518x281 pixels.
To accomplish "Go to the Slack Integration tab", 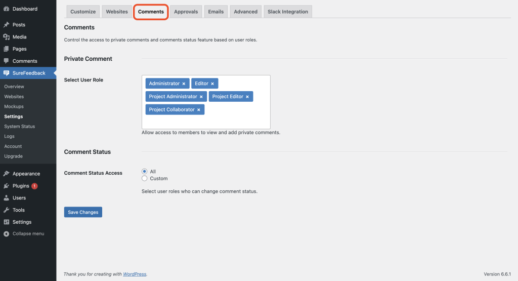I will pyautogui.click(x=288, y=12).
